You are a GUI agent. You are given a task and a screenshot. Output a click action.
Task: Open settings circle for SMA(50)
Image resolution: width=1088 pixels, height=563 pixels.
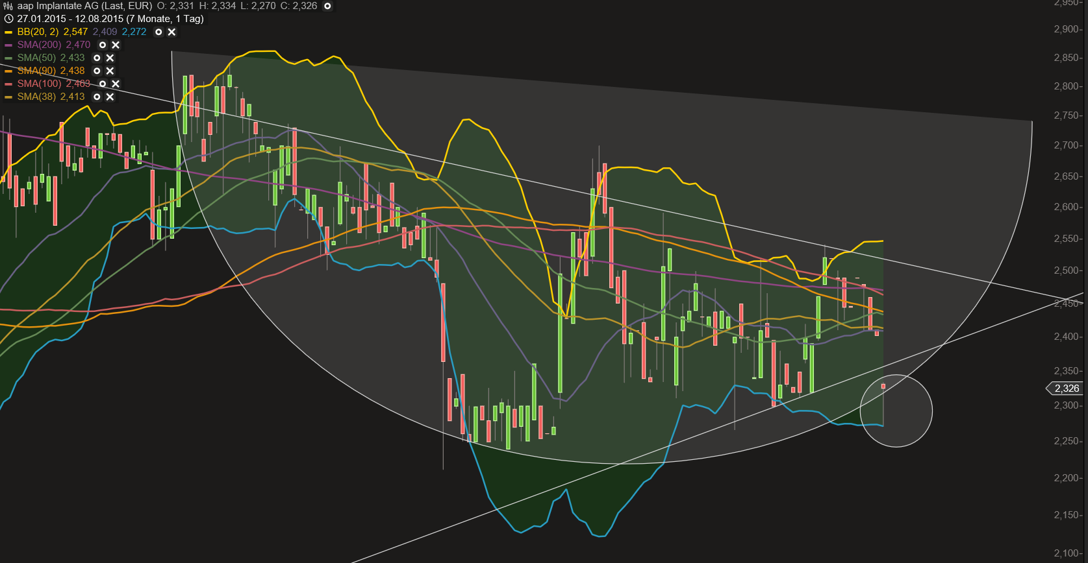[x=97, y=58]
